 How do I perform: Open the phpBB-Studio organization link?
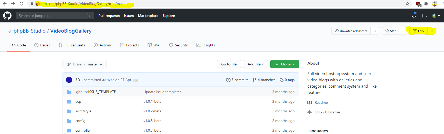30,31
